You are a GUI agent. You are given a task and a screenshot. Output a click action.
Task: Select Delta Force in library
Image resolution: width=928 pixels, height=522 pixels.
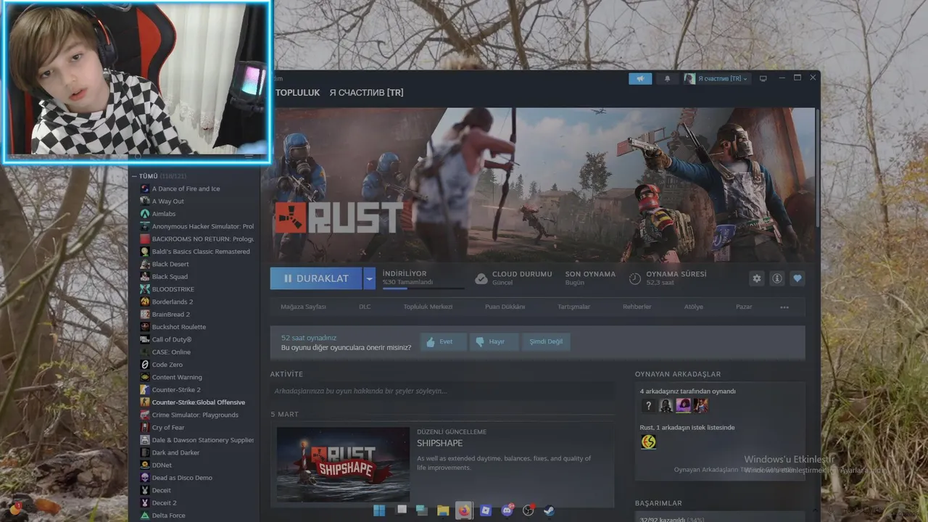tap(168, 515)
